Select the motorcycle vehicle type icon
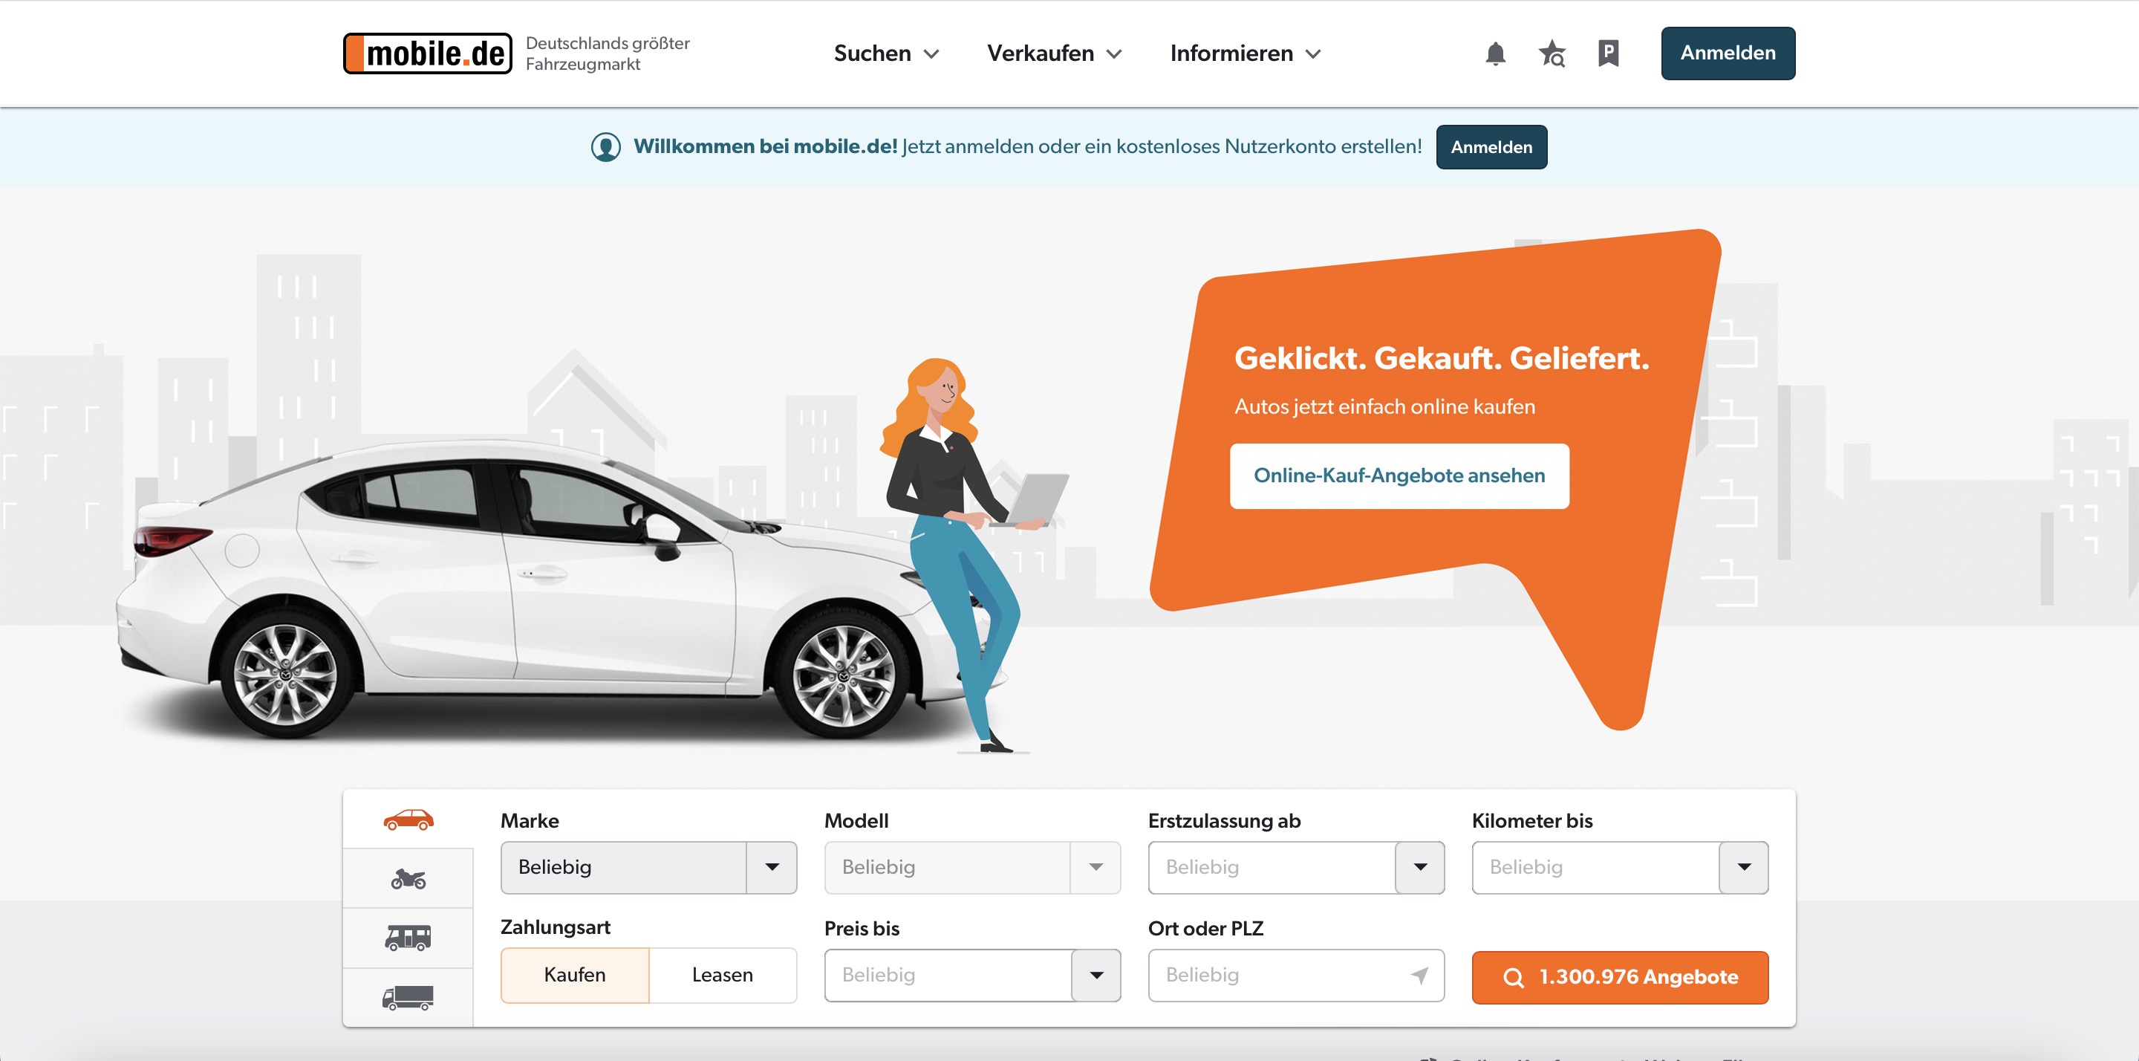The image size is (2139, 1061). (408, 878)
